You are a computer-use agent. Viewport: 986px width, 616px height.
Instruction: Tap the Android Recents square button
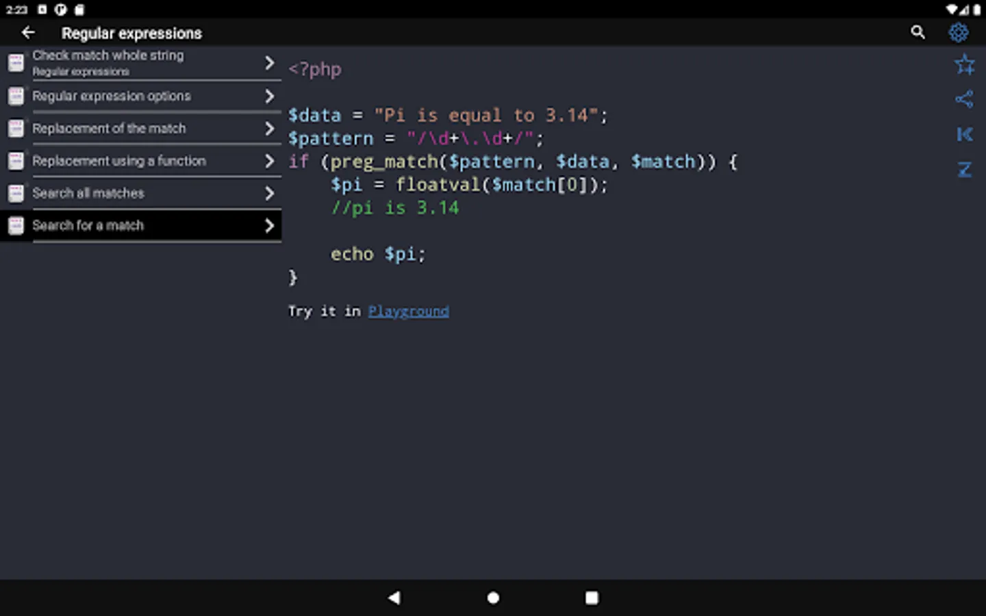point(592,598)
